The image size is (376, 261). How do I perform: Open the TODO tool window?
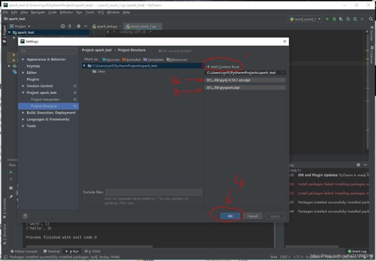click(93, 251)
